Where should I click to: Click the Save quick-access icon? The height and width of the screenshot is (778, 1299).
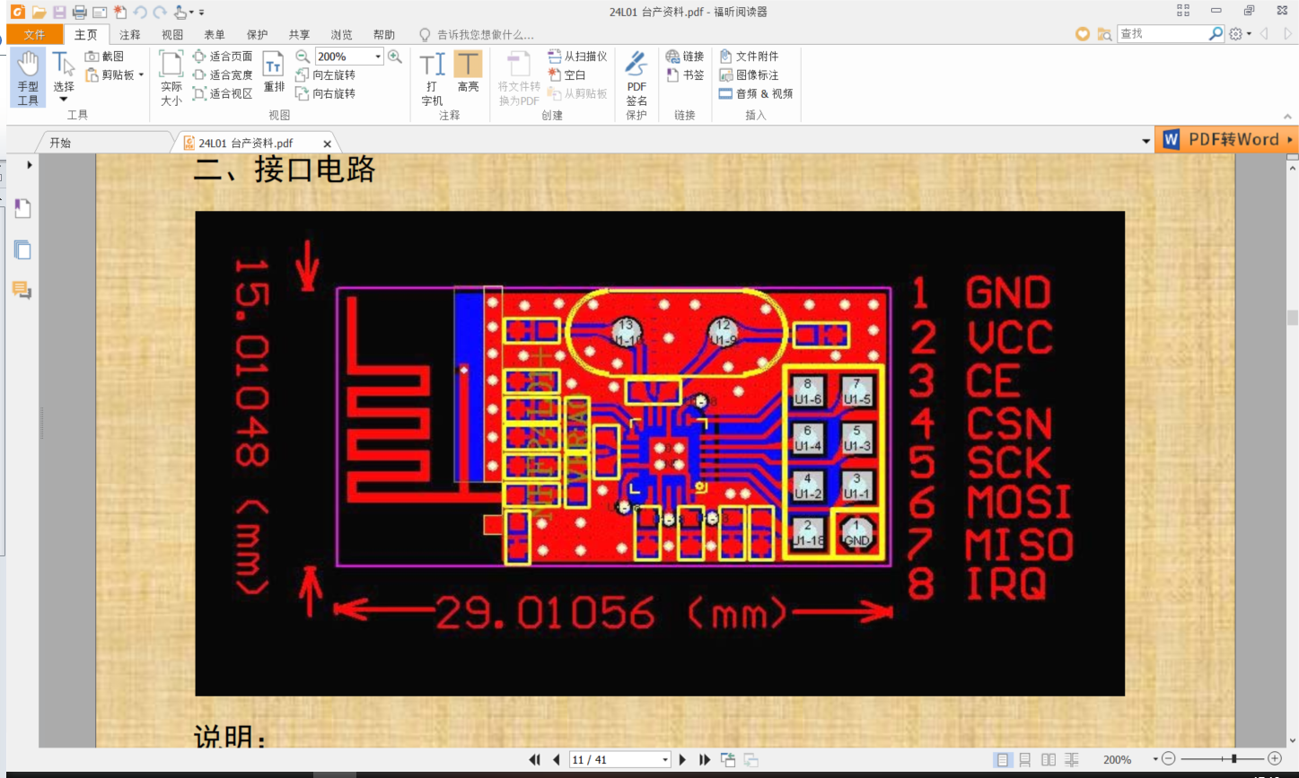point(59,12)
